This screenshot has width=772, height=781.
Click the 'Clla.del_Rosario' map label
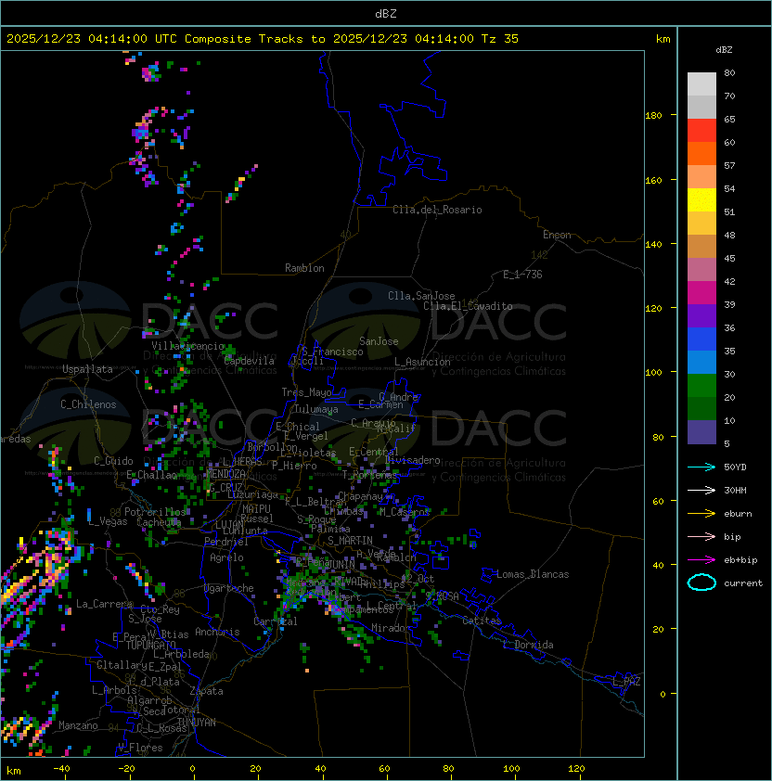[437, 210]
